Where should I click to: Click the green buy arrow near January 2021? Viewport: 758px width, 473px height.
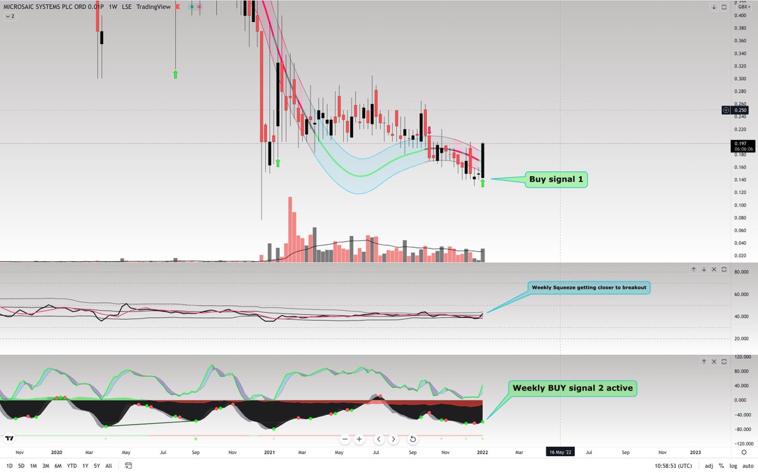coord(277,163)
